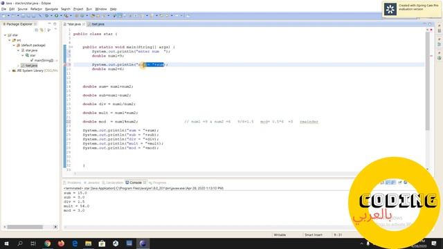Switch to the Progress tab

(158, 183)
